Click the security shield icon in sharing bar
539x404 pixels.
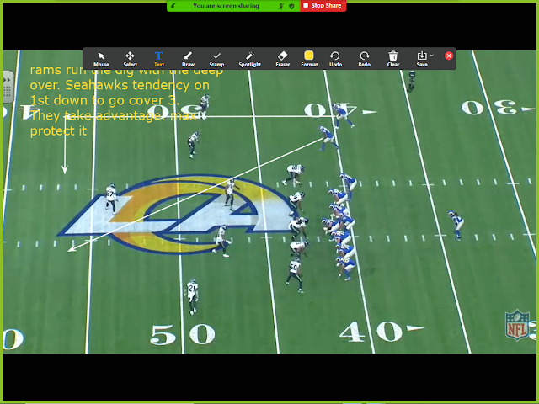tap(291, 6)
